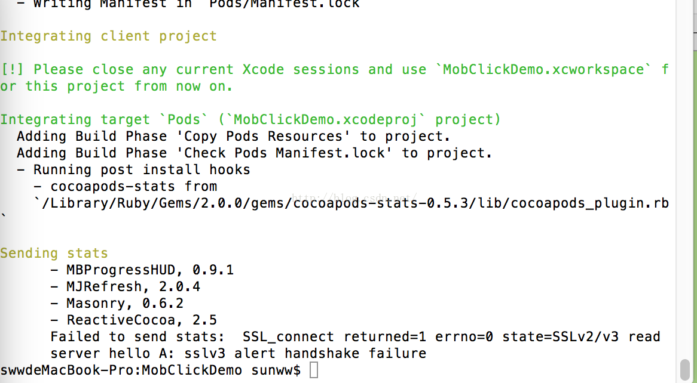Click the 'Masonry, 0.6.2' entry
Screen dimensions: 697x383
tap(117, 304)
